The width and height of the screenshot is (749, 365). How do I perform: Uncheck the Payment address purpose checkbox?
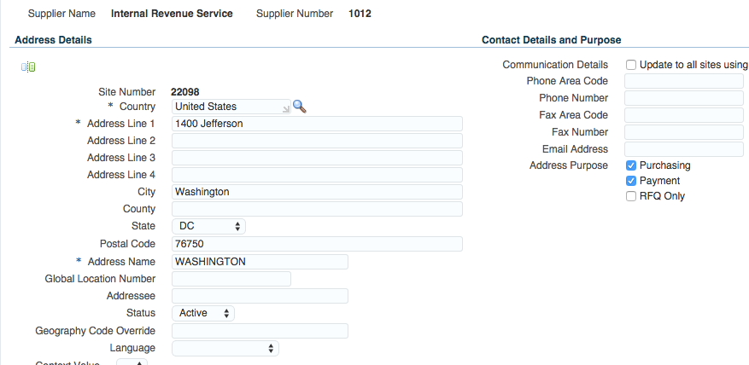(x=631, y=181)
